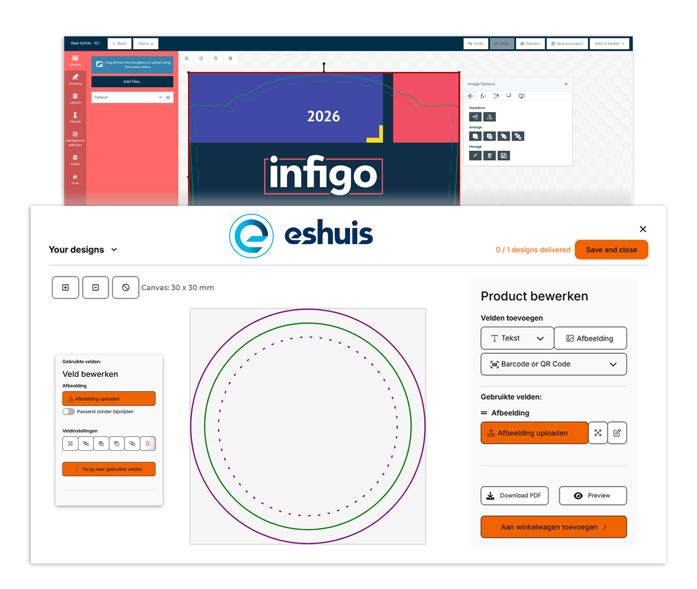
Task: Reset zoom on the Beer bottle canvas
Action: click(x=216, y=58)
